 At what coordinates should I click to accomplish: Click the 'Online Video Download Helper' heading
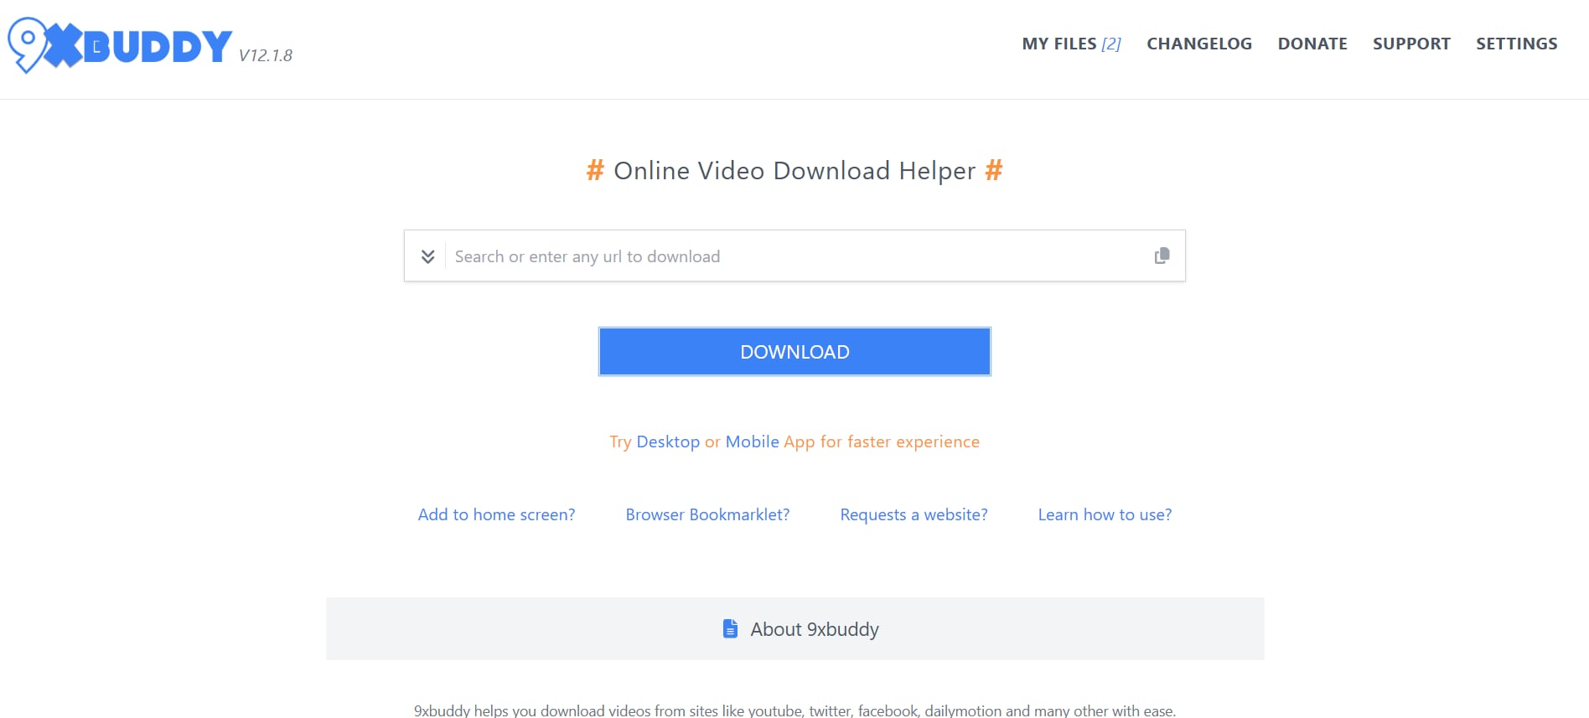click(794, 171)
